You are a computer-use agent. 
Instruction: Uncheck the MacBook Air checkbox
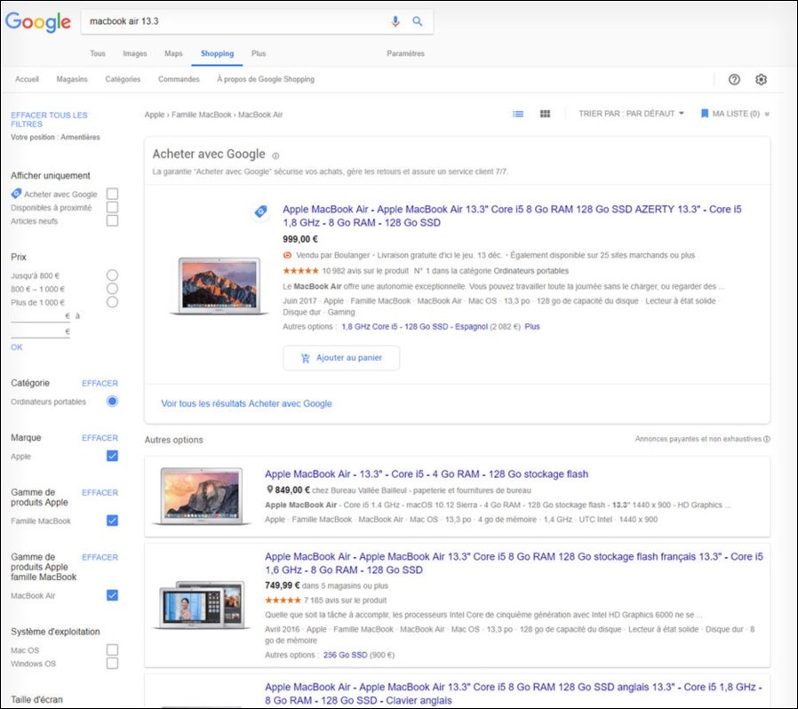[113, 595]
